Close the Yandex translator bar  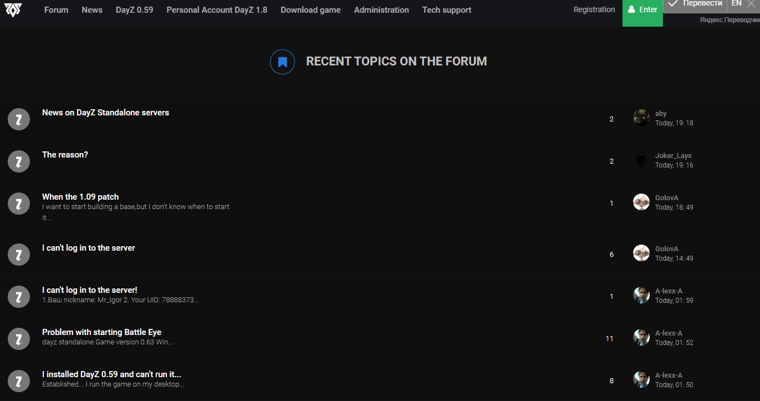coord(751,4)
